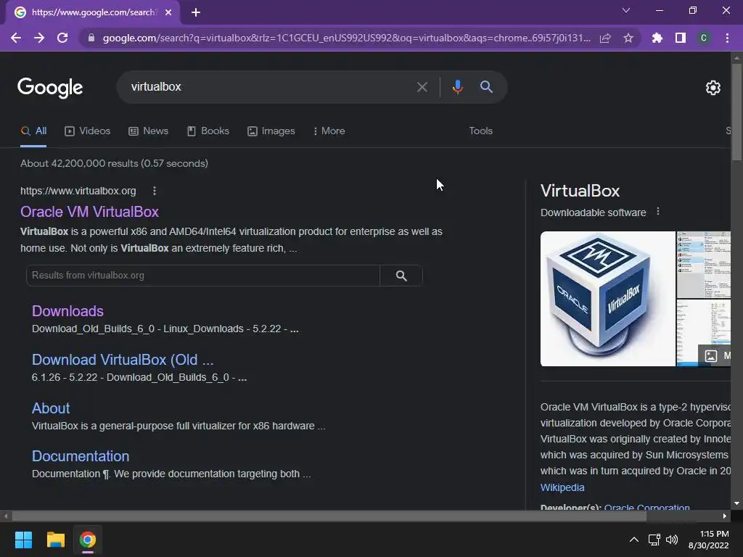Open the VirtualBox logo image

pos(607,299)
